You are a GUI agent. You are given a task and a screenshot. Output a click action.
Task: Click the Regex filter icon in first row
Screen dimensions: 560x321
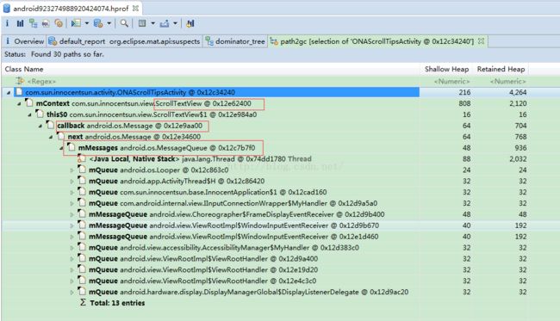point(20,81)
